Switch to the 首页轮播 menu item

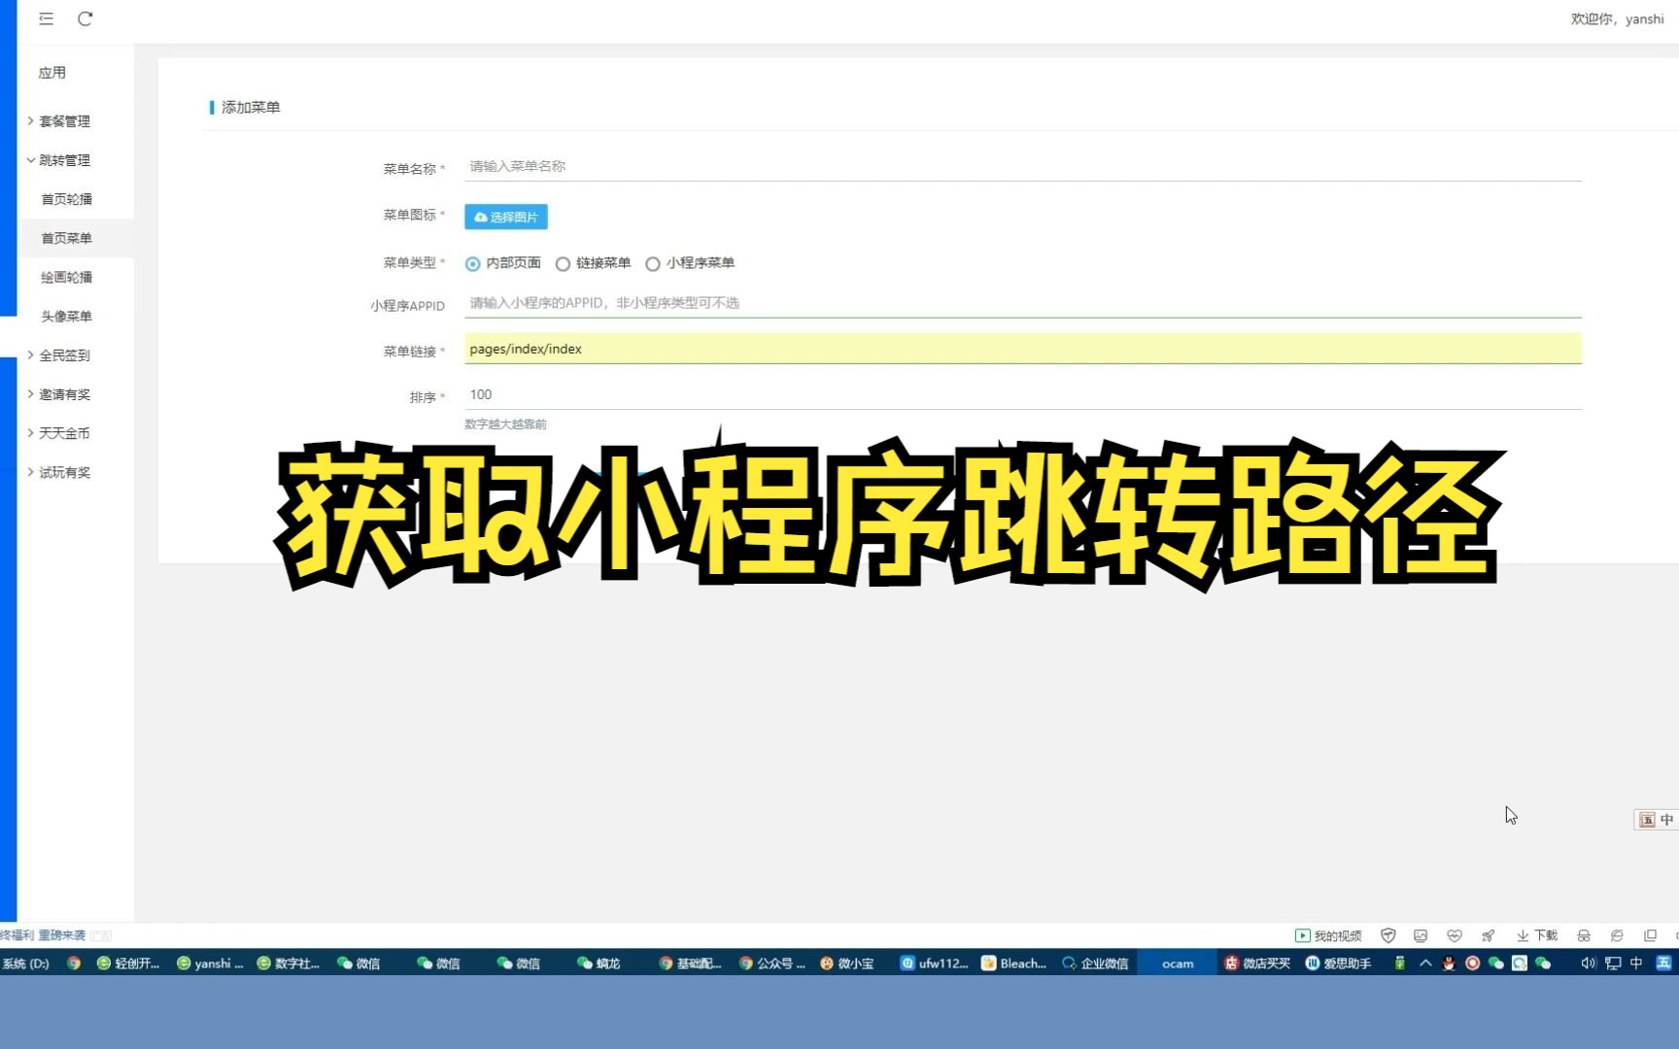tap(66, 198)
